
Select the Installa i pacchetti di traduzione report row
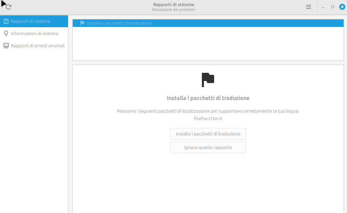point(208,23)
